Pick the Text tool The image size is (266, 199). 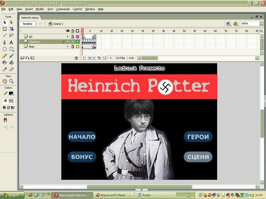click(11, 42)
